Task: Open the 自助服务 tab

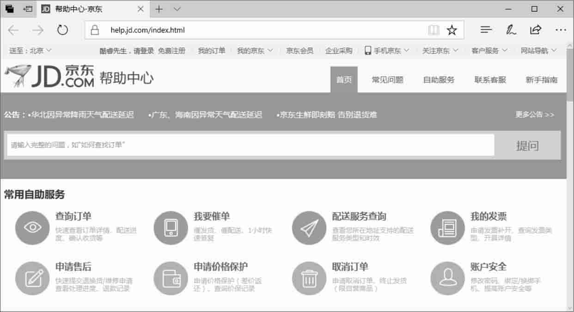Action: pyautogui.click(x=439, y=80)
